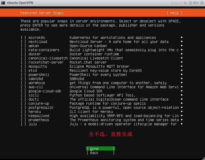Select the 'conjure-up' snap name
The image size is (205, 160).
[39, 103]
